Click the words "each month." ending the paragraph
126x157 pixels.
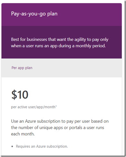click(x=23, y=134)
